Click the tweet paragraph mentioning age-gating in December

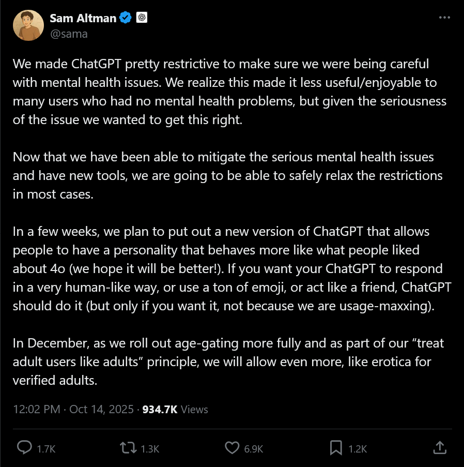point(228,361)
